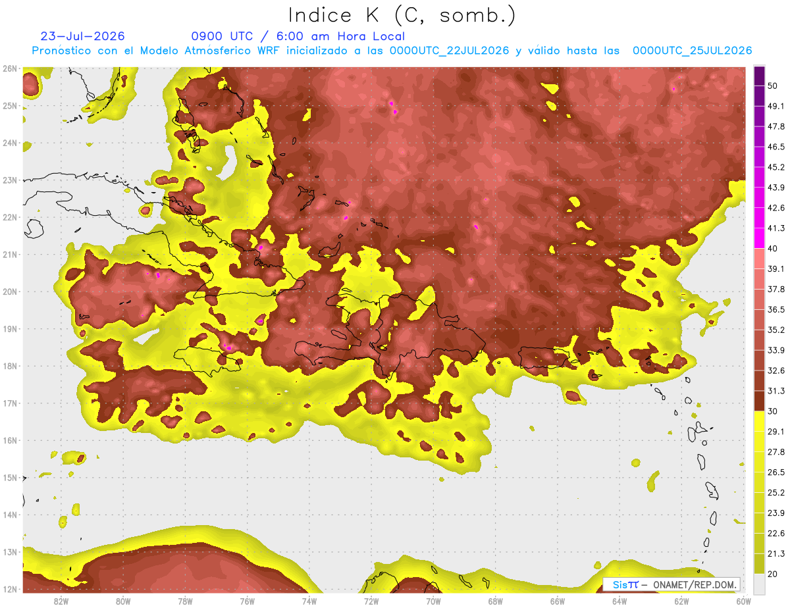The height and width of the screenshot is (610, 790).
Task: Click the "Pronóstico con el Modelo Atmósferico WRF" description line
Action: pos(392,51)
